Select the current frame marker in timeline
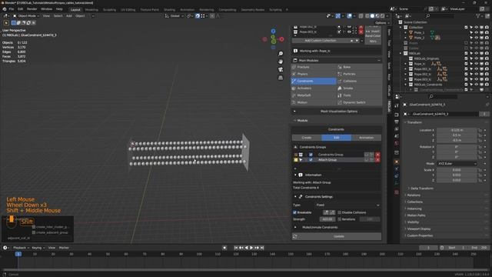The height and width of the screenshot is (277, 492). click(x=18, y=254)
